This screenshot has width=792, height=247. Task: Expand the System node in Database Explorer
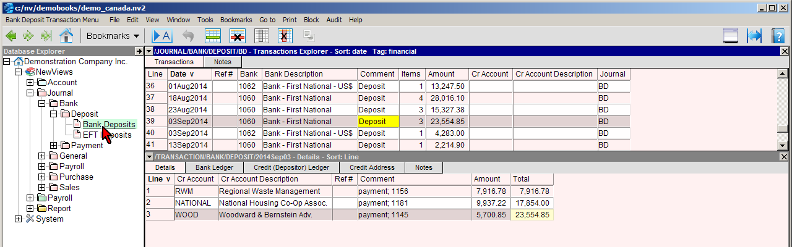(x=19, y=219)
